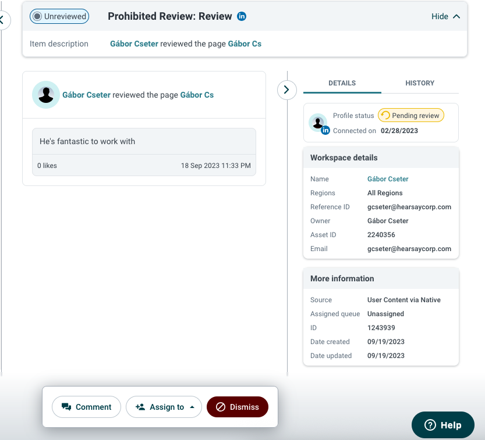Click the question mark Help button

(x=442, y=425)
